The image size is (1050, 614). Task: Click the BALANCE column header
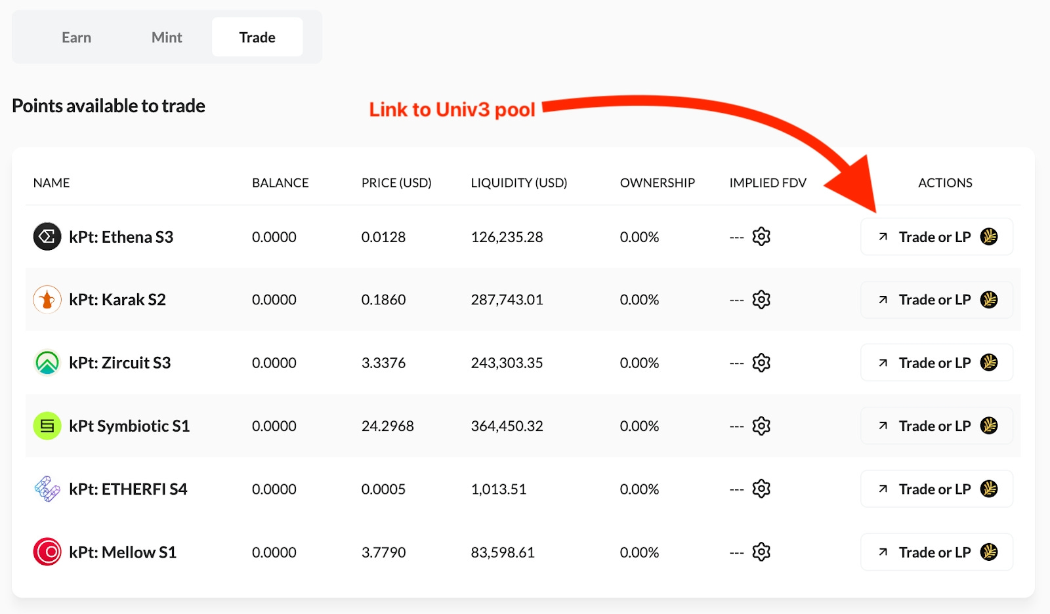[x=280, y=183]
